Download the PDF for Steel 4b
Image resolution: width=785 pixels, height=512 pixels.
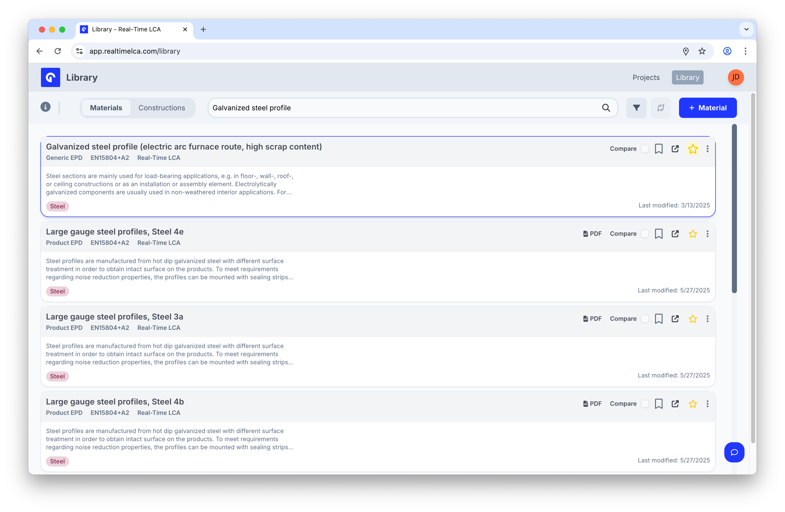(592, 404)
